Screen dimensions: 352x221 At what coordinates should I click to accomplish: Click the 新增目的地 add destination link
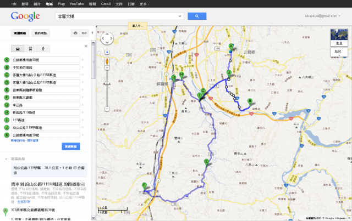point(18,140)
